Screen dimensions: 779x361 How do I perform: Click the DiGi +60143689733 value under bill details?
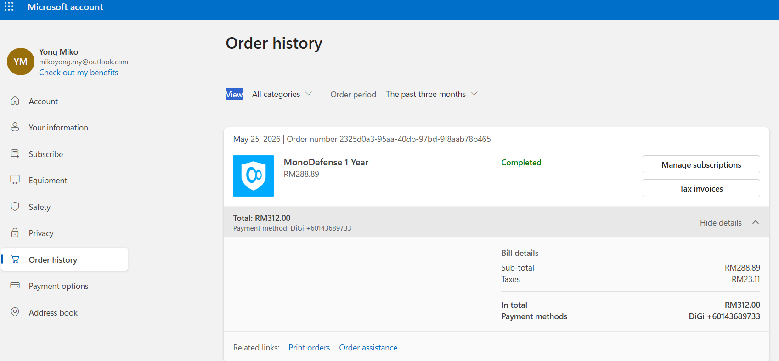click(x=724, y=316)
